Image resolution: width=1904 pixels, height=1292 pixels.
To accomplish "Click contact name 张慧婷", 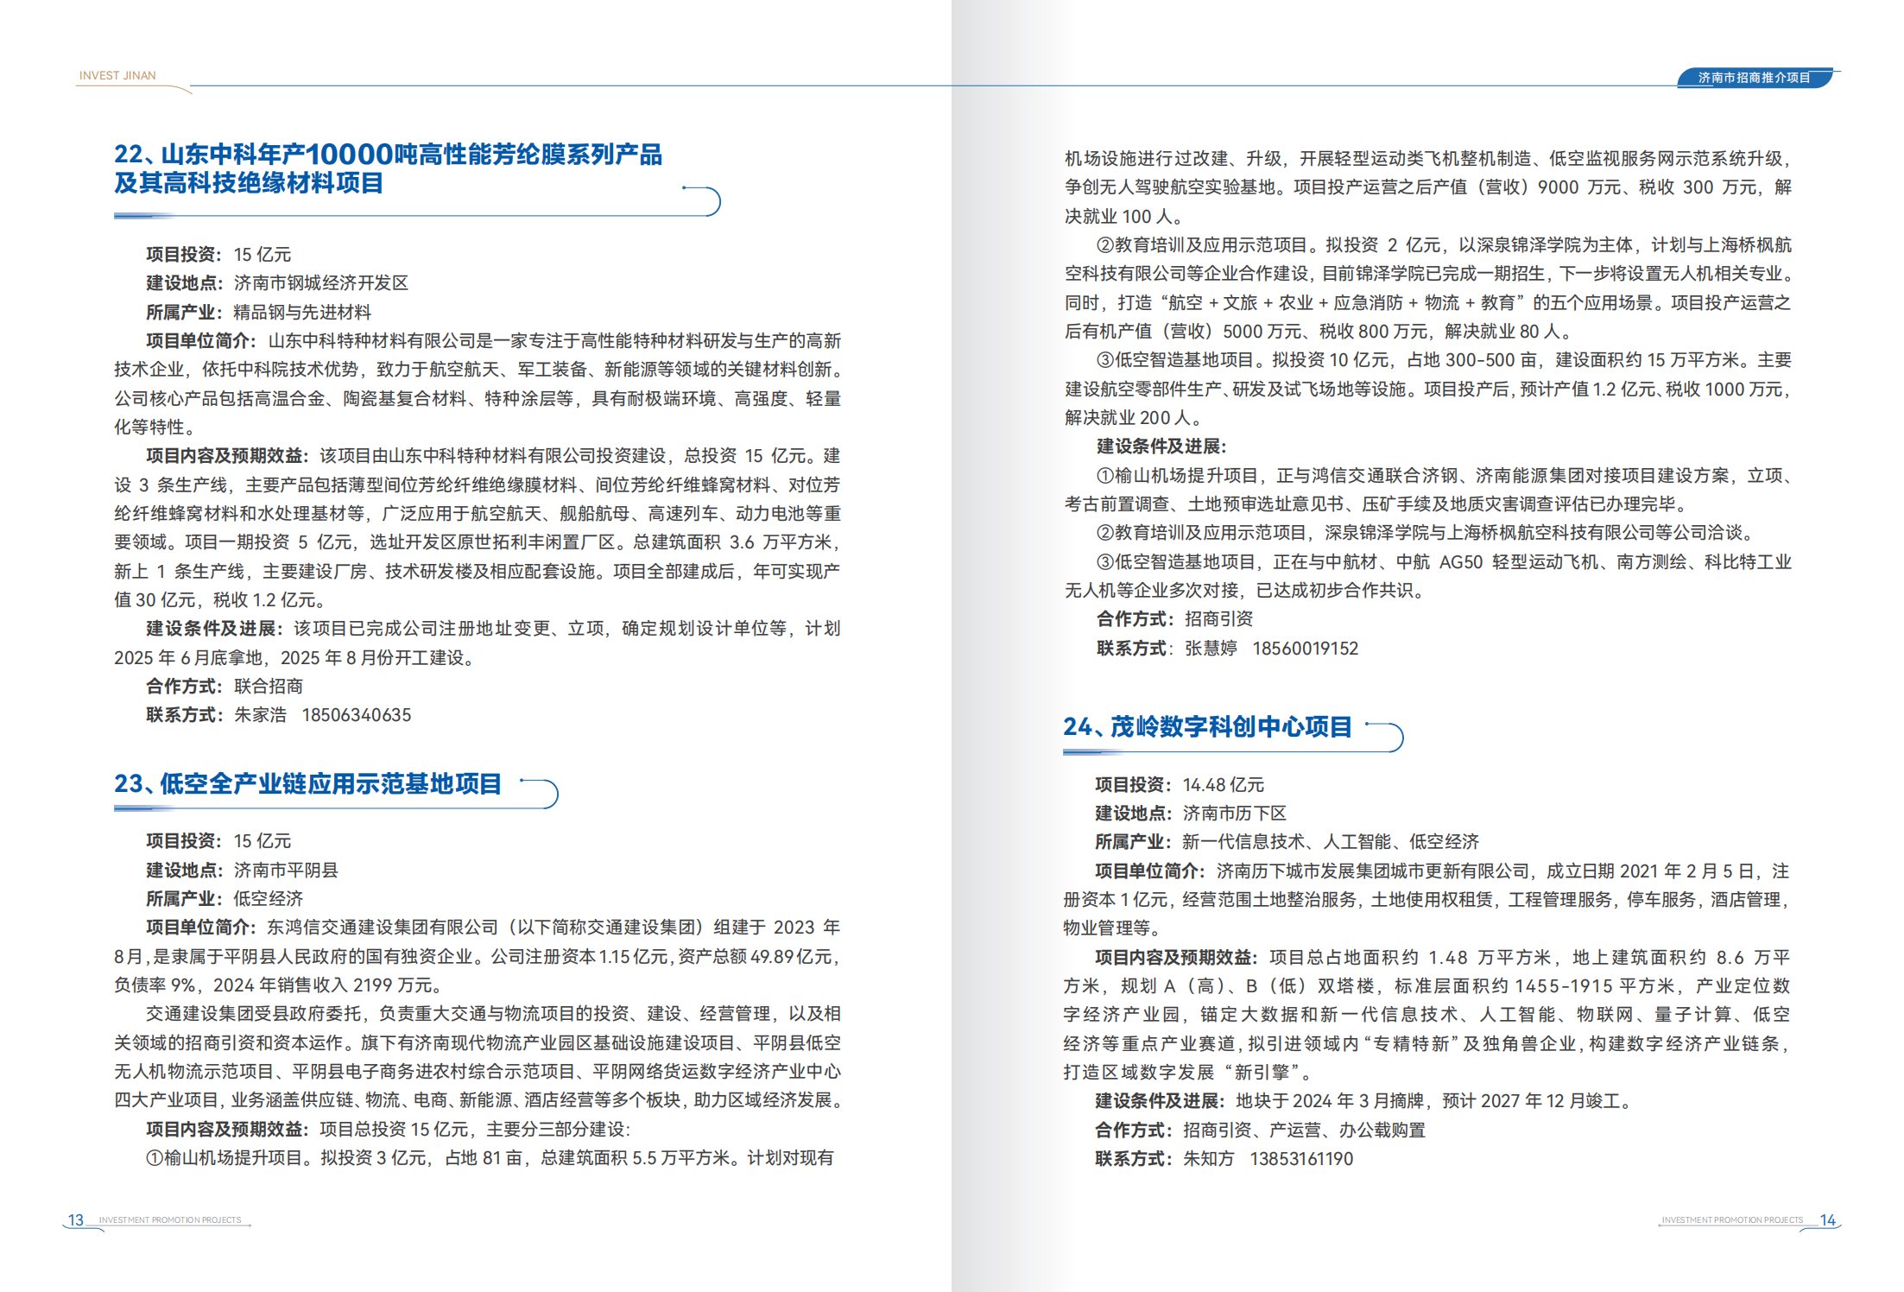I will pyautogui.click(x=1211, y=649).
